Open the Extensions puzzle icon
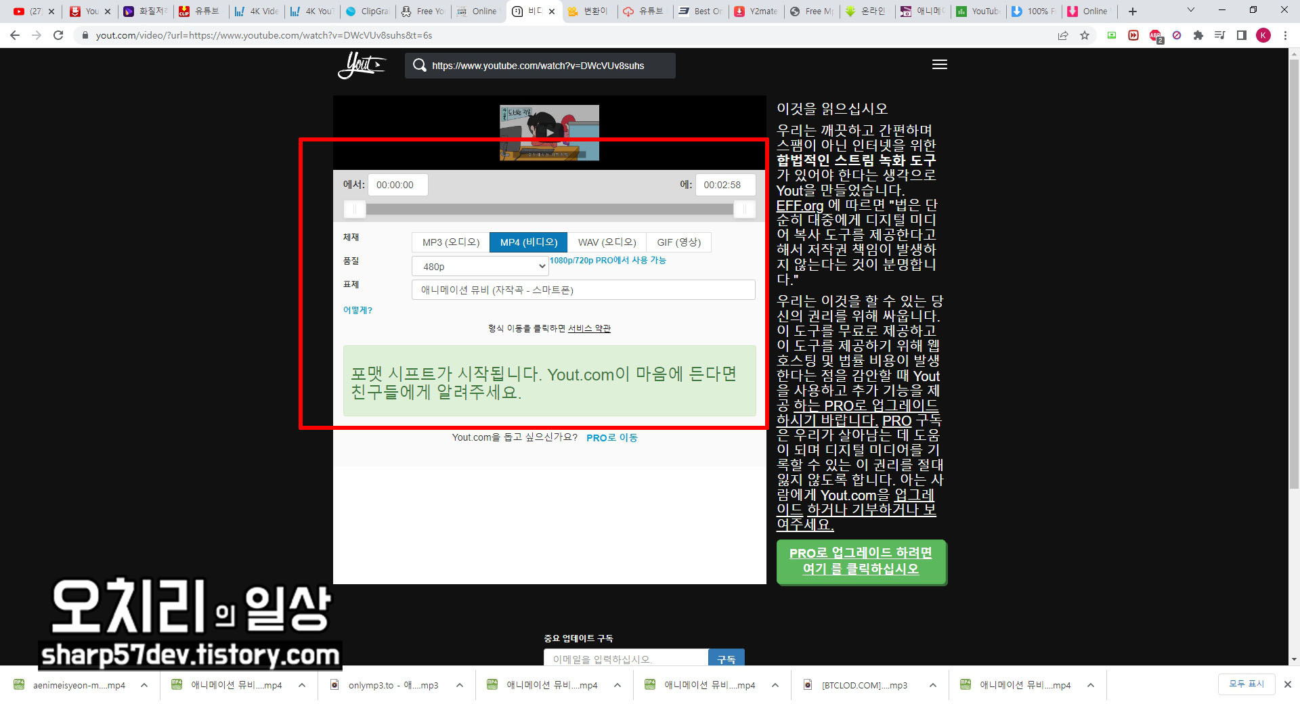 coord(1198,35)
